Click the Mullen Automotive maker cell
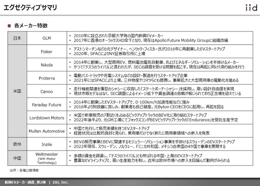Viewport: 260px width, 186px height. click(47, 131)
